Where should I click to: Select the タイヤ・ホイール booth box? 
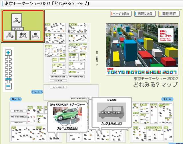coord(58,87)
